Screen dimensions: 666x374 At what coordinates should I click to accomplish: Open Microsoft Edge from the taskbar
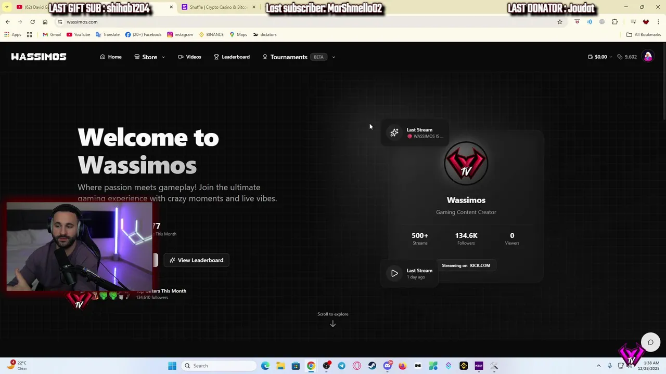[x=265, y=366]
